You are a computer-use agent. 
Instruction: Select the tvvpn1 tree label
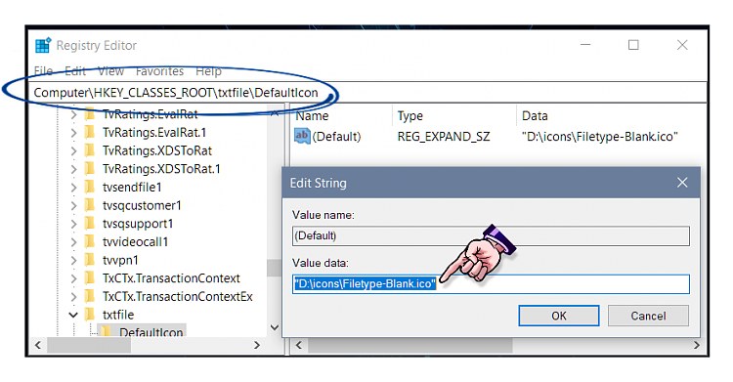point(120,261)
